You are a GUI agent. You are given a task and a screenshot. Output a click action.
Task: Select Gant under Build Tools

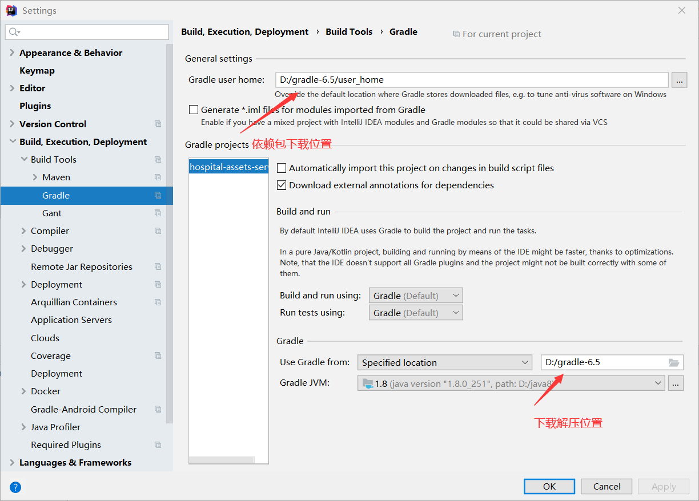[52, 213]
